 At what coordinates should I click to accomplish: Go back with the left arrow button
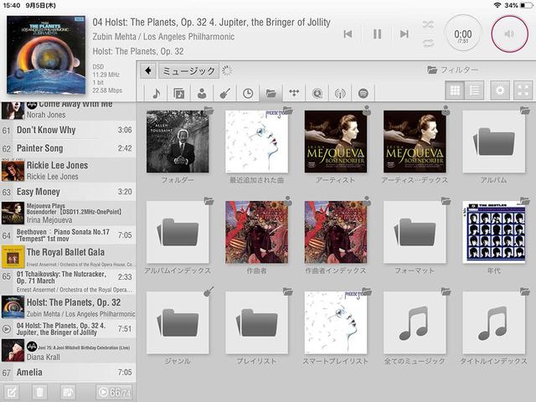(x=148, y=70)
